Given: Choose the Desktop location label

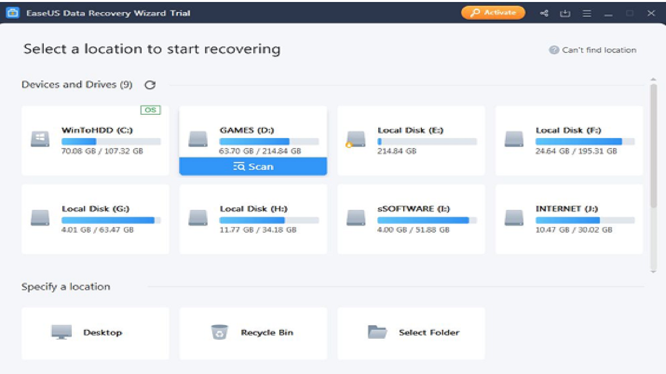Looking at the screenshot, I should click(103, 332).
